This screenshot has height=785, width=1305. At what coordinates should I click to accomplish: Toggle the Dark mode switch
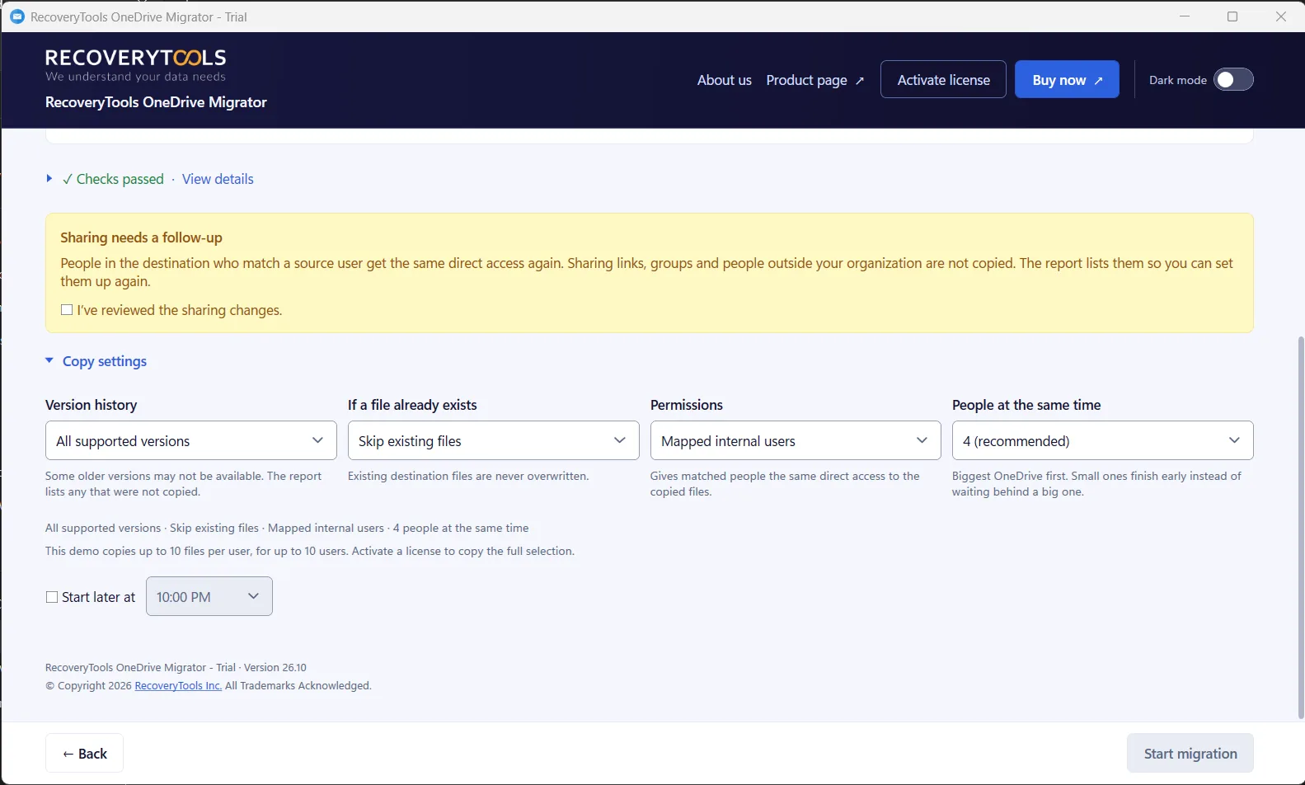[x=1233, y=79]
